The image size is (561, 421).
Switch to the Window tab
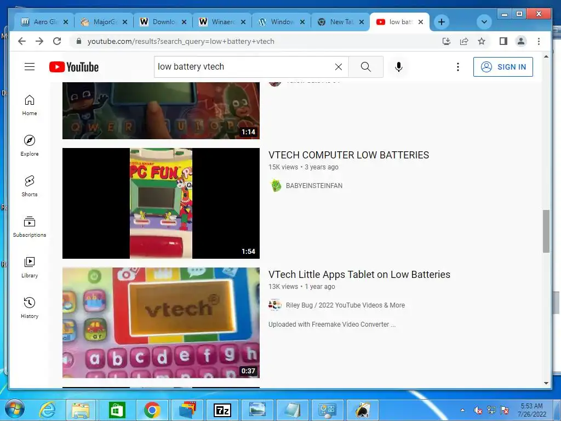tap(282, 22)
